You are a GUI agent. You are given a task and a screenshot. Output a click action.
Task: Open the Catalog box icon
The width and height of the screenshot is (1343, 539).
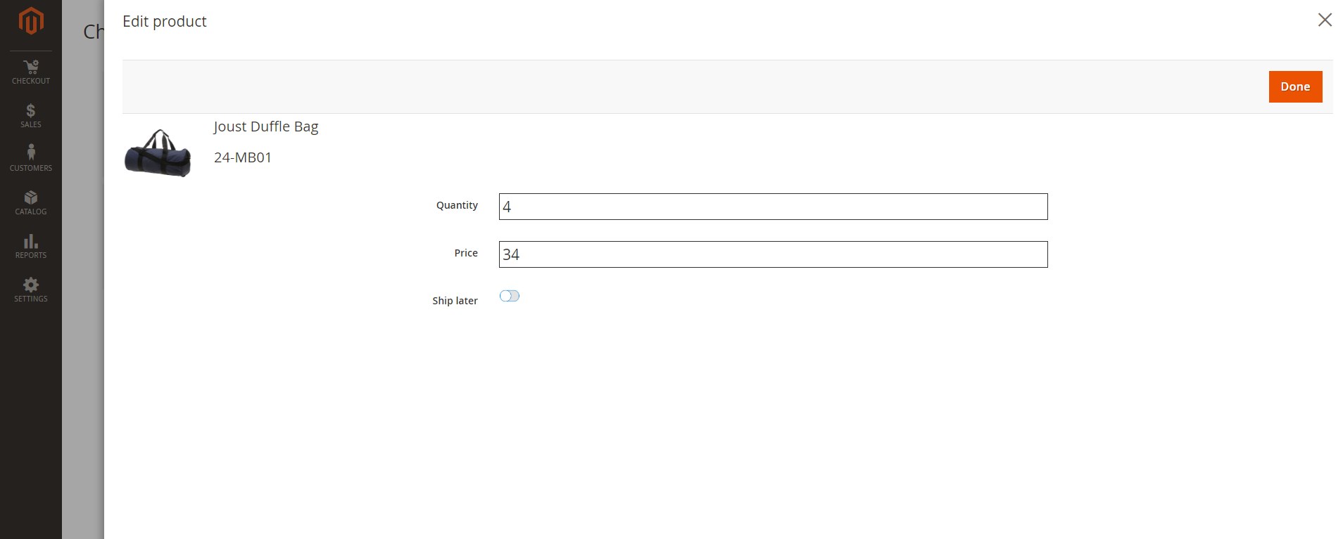[30, 202]
